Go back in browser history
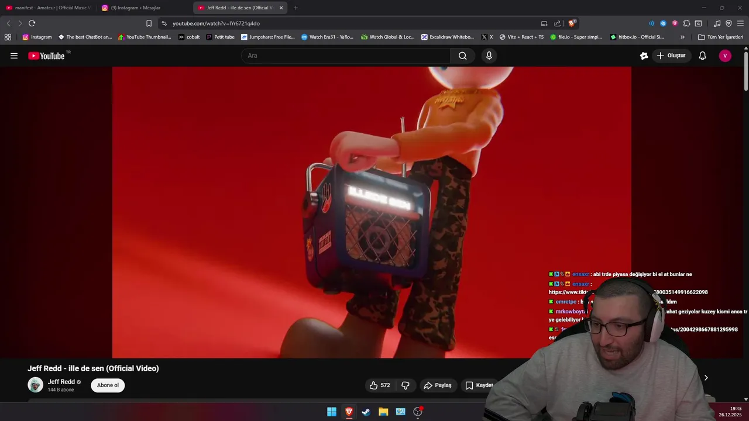749x421 pixels. pyautogui.click(x=8, y=23)
